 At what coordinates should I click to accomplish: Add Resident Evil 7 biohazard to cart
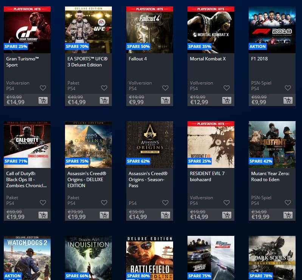click(227, 215)
